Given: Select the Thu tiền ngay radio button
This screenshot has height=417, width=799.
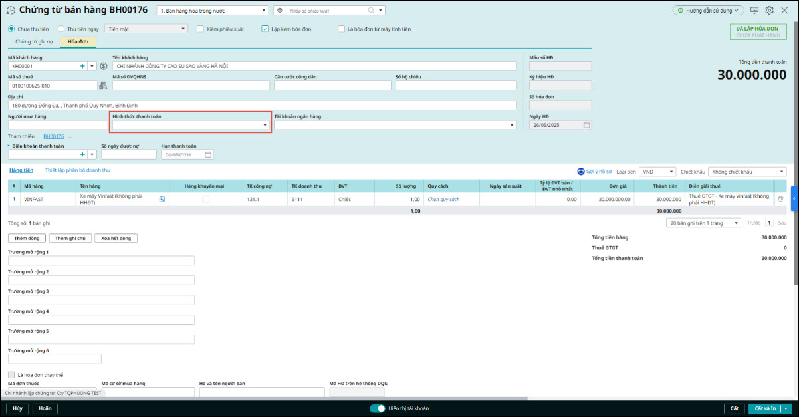Looking at the screenshot, I should pos(61,29).
